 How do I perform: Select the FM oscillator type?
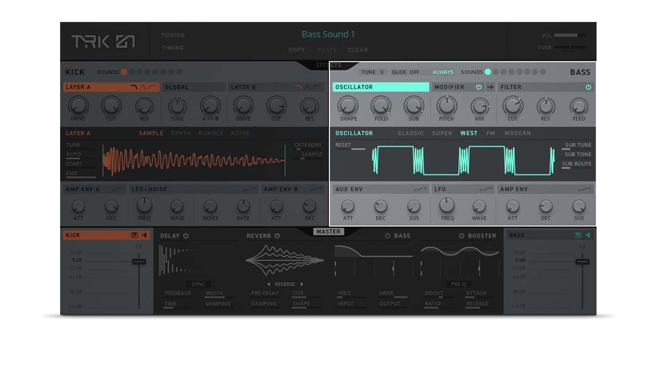(491, 133)
